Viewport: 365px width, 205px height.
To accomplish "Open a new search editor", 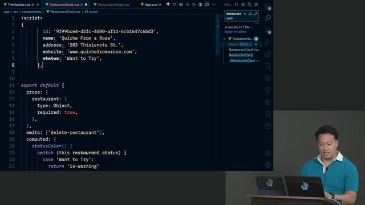I will coord(249,5).
